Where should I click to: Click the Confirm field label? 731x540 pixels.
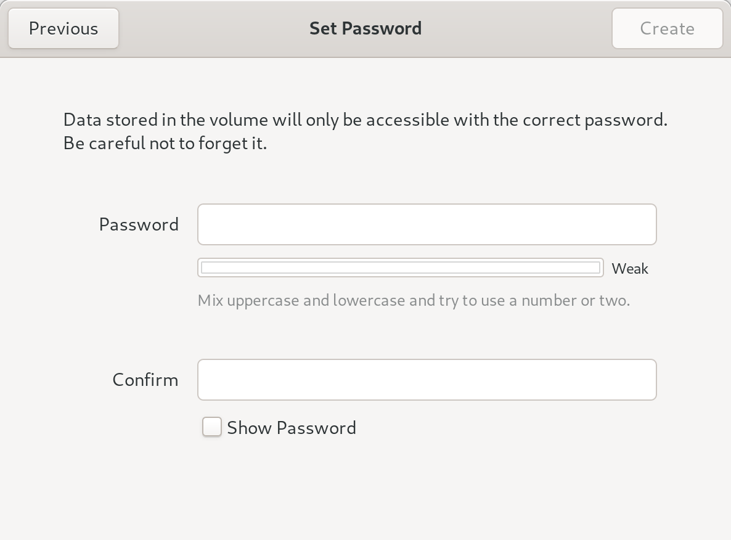click(x=145, y=379)
